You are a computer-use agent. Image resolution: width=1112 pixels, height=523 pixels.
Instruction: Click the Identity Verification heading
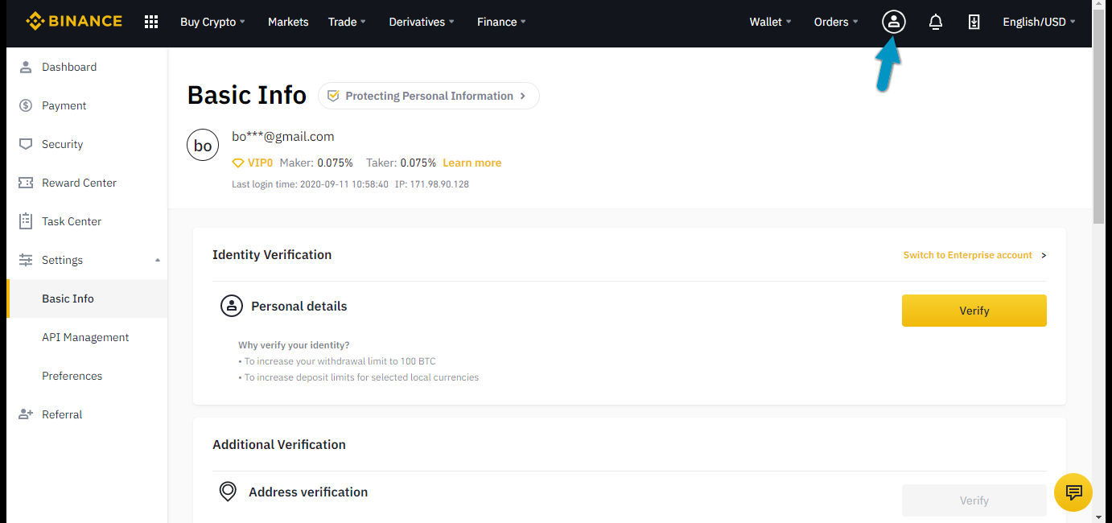point(272,254)
